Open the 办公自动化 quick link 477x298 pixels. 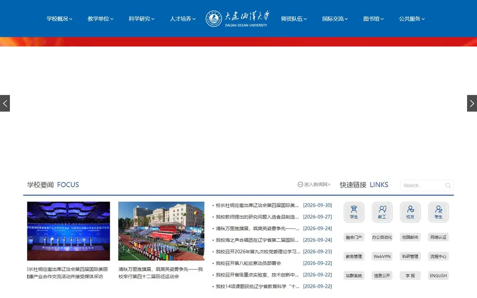382,237
